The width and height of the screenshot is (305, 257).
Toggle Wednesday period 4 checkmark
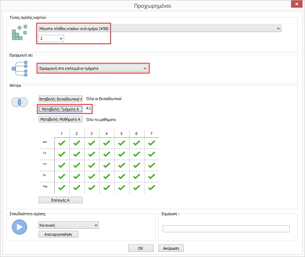(x=107, y=165)
